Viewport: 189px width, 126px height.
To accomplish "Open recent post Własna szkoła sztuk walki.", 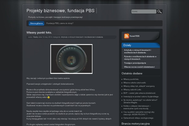I will pos(135,83).
